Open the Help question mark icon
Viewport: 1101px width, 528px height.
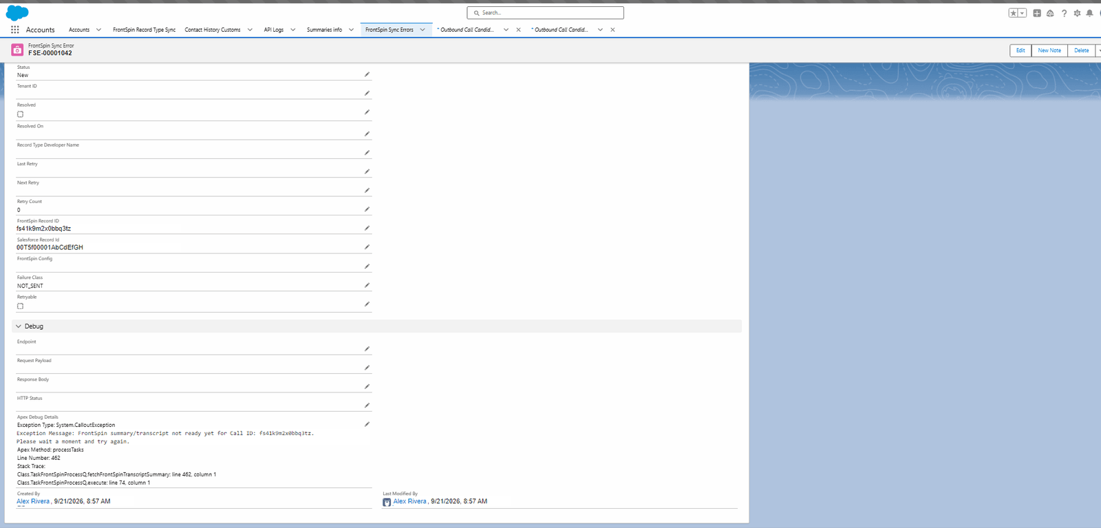pyautogui.click(x=1064, y=13)
